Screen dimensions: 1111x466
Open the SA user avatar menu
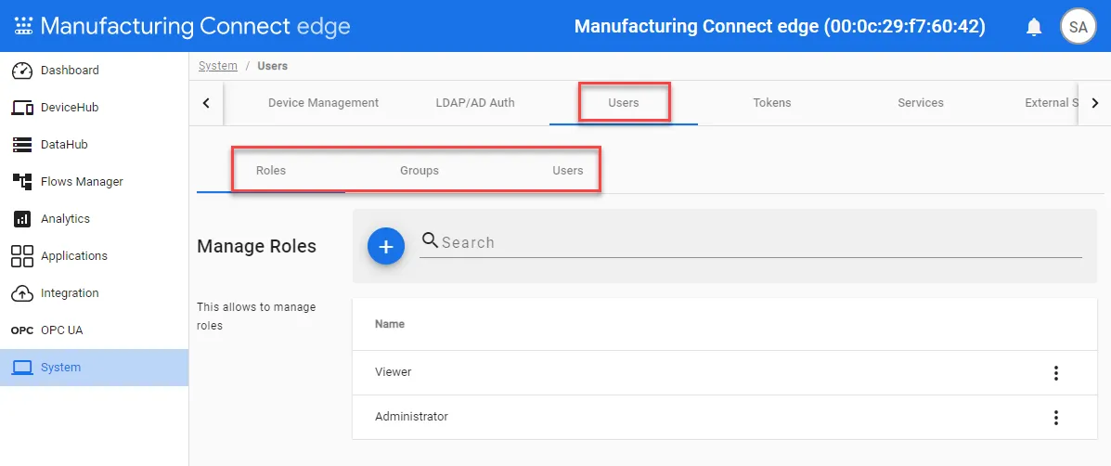coord(1078,27)
